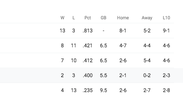Image resolution: width=183 pixels, height=103 pixels.
Task: Click the Away column header
Action: (x=147, y=18)
